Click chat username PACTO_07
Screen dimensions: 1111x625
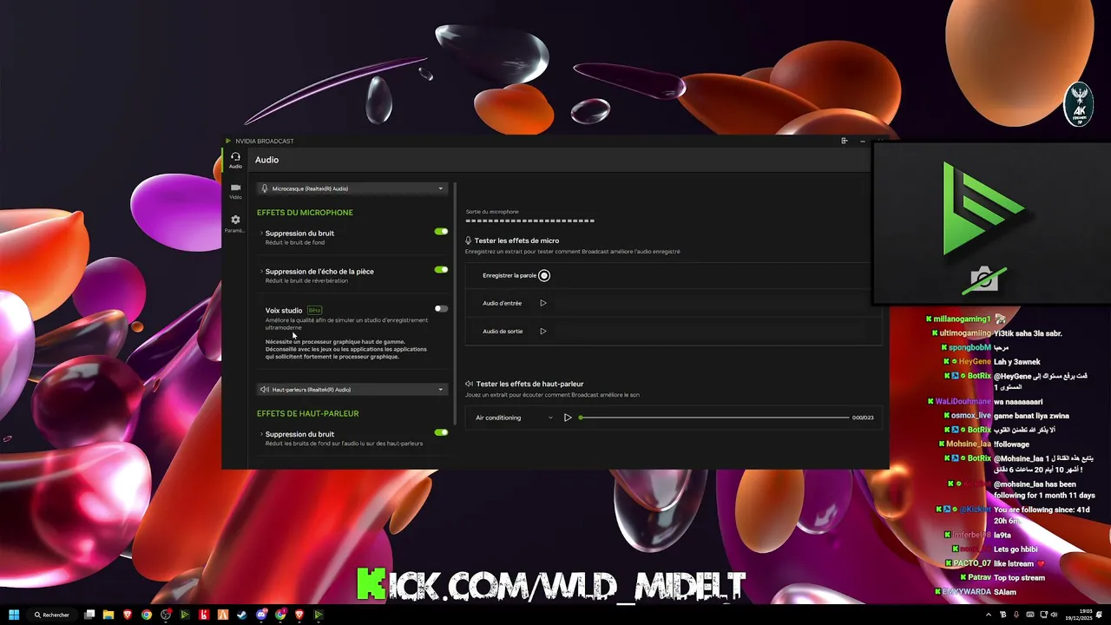pyautogui.click(x=973, y=563)
